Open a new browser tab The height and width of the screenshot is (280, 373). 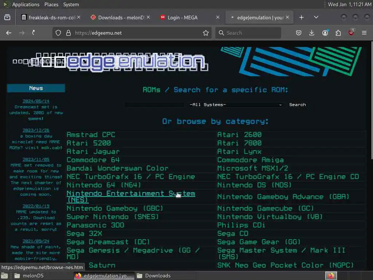(x=301, y=17)
